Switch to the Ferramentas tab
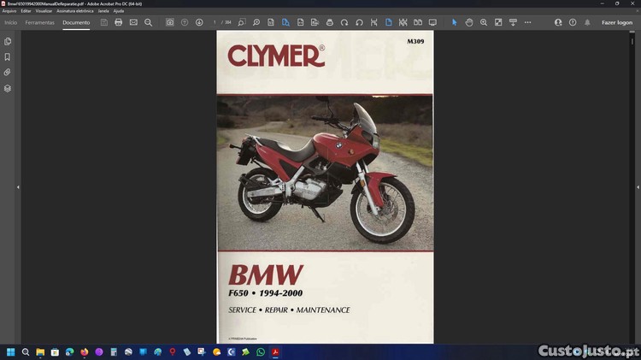This screenshot has width=641, height=360. pyautogui.click(x=39, y=22)
